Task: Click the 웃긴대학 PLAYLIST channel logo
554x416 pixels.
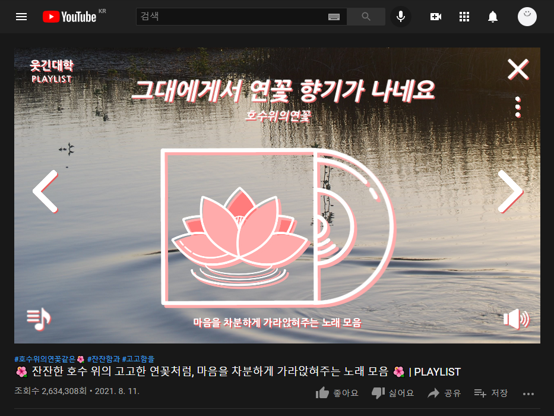Action: (52, 71)
